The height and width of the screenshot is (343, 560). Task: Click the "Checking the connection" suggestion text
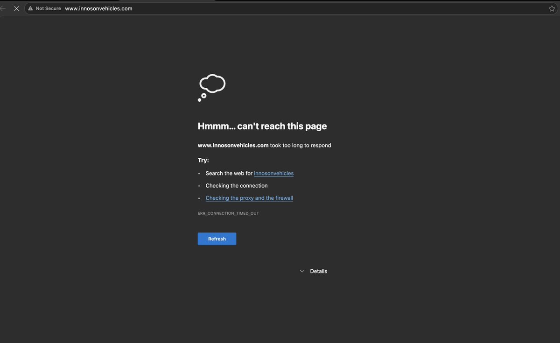(237, 186)
